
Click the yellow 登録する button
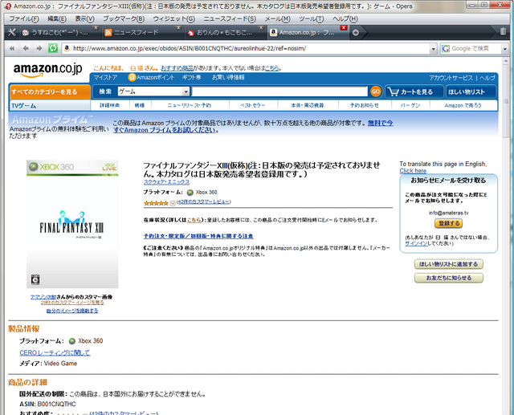448,223
